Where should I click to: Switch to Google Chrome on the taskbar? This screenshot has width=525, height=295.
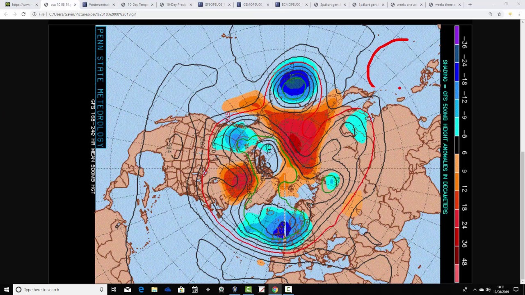pyautogui.click(x=275, y=290)
